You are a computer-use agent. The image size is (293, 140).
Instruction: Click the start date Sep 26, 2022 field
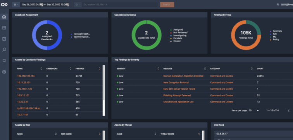pos(32,5)
